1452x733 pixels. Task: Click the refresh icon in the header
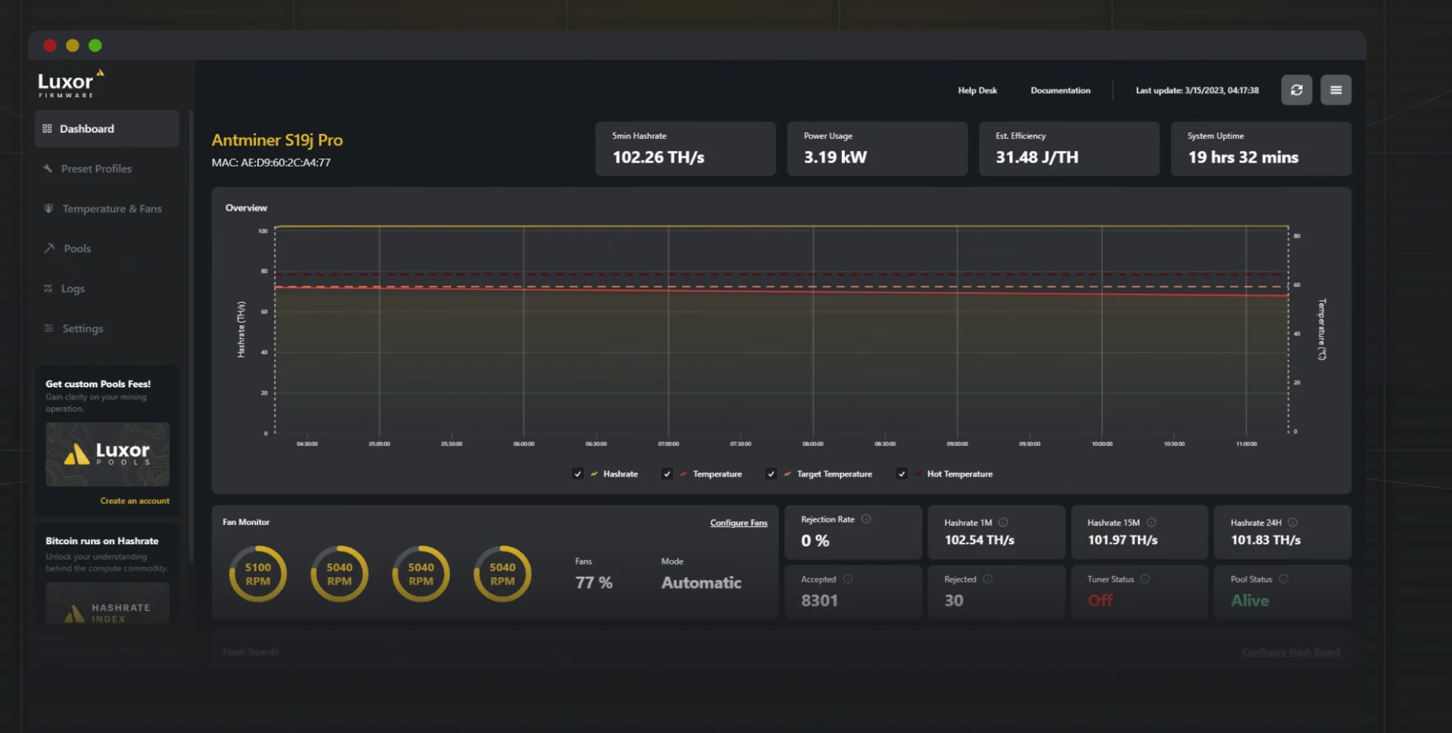coord(1297,90)
